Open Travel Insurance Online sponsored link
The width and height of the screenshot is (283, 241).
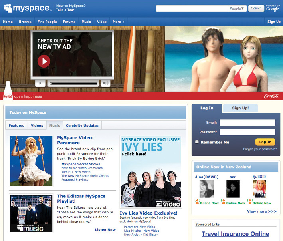click(235, 234)
